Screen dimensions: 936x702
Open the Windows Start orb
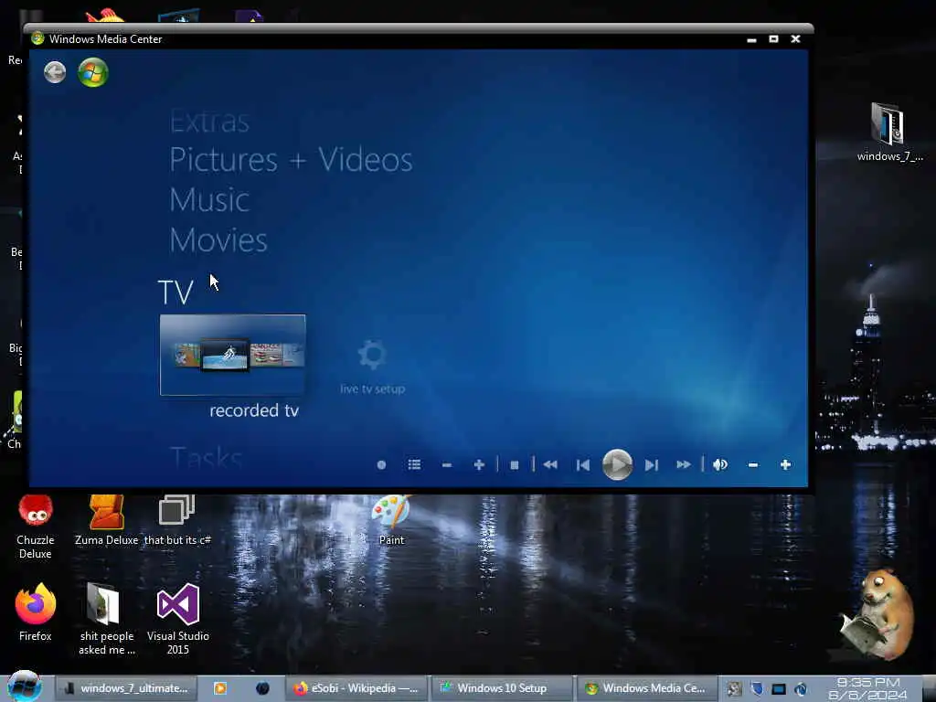24,686
